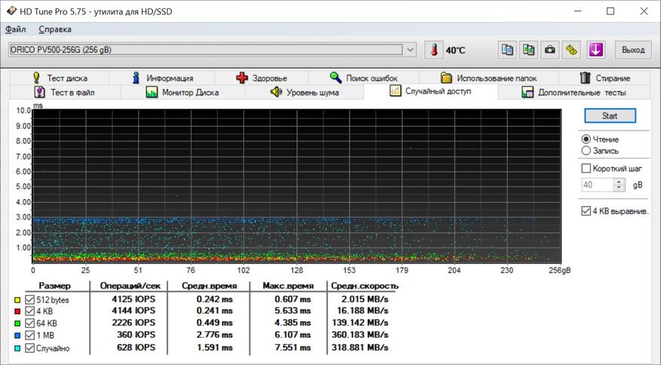Copy text results to clipboard icon
This screenshot has width=661, height=365.
tap(507, 50)
